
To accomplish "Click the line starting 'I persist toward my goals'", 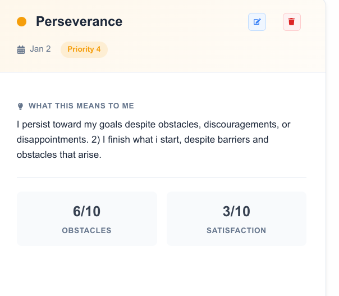I will click(x=154, y=124).
